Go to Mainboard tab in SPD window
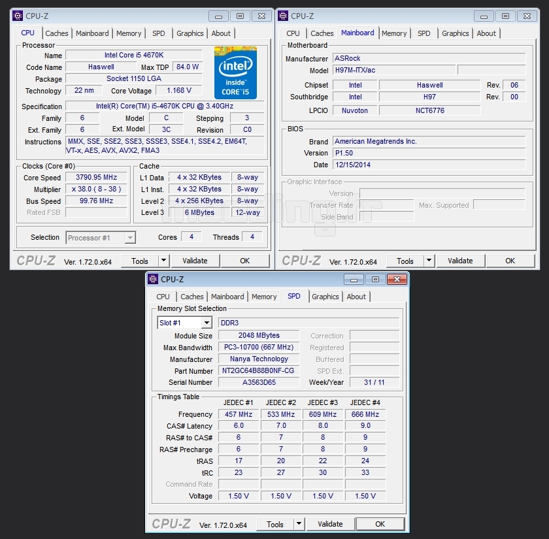This screenshot has width=549, height=539. click(227, 297)
